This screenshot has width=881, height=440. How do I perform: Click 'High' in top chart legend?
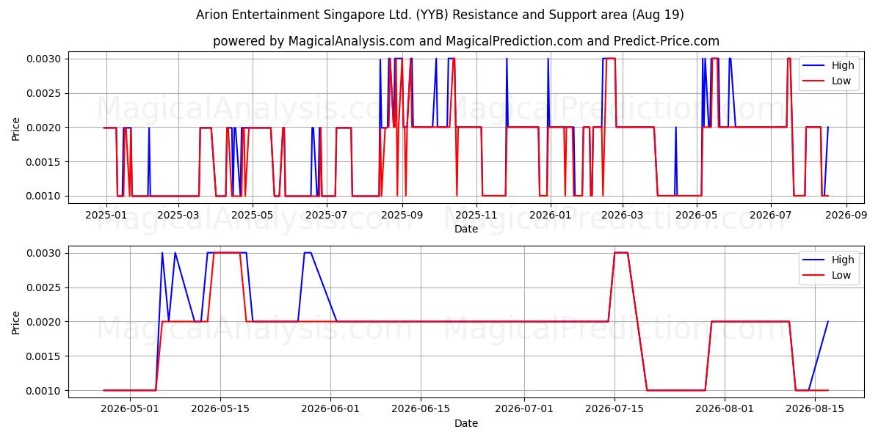pyautogui.click(x=843, y=65)
